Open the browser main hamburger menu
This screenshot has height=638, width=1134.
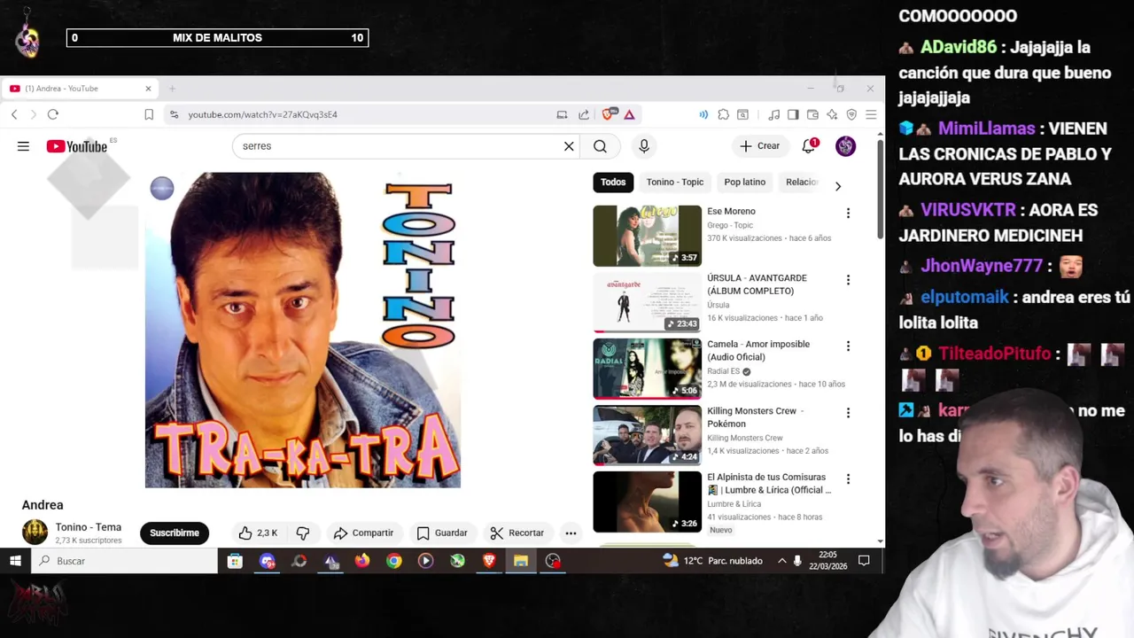pos(871,114)
